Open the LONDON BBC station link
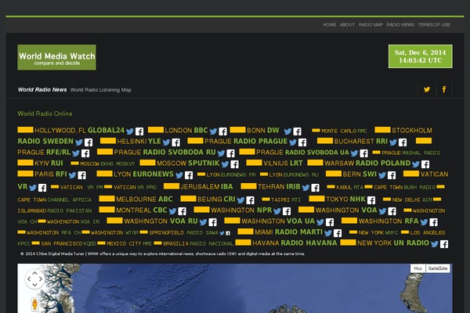This screenshot has width=470, height=313. pos(186,131)
